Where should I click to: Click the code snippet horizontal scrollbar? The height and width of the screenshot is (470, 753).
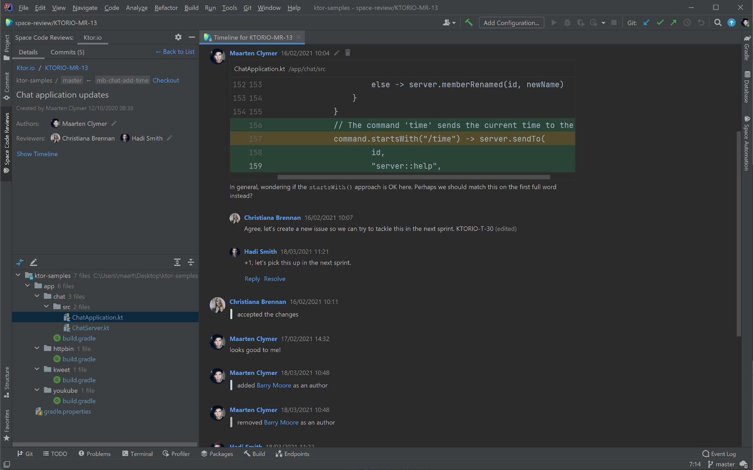coord(414,177)
